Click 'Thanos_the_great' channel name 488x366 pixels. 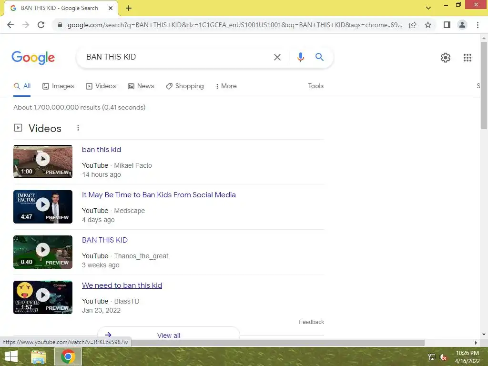(141, 256)
